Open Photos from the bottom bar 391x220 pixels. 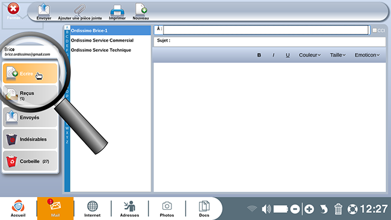coord(167,209)
